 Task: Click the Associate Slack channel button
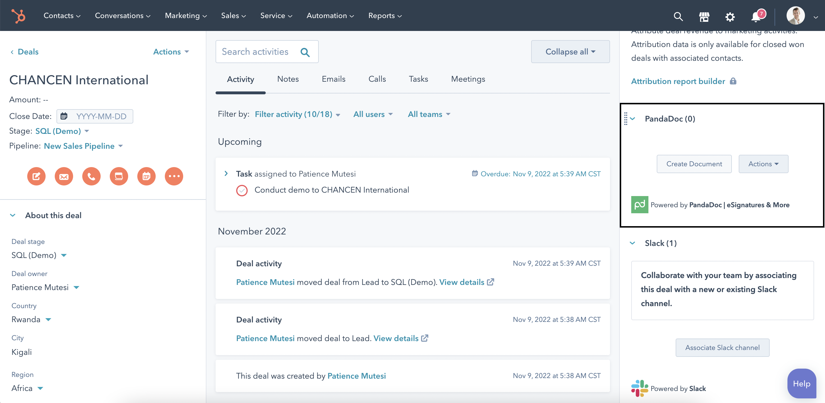(x=722, y=348)
